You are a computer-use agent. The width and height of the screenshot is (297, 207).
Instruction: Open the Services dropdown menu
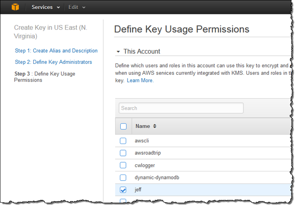46,7
